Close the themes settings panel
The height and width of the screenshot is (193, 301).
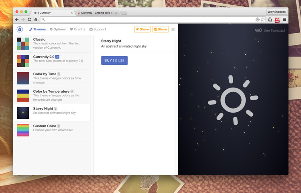tap(173, 29)
